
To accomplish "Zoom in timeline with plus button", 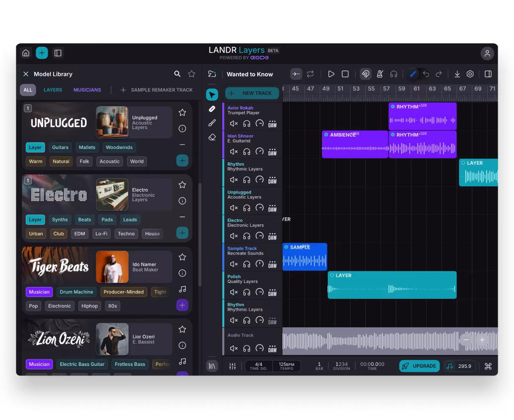I will pos(482,340).
